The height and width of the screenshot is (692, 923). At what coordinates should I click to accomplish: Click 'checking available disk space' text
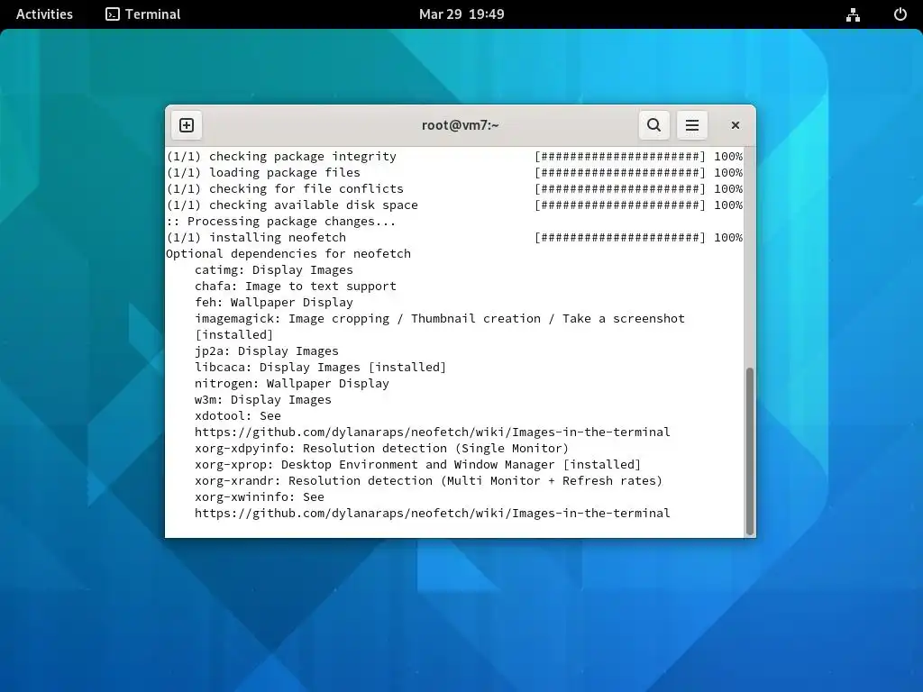[313, 205]
